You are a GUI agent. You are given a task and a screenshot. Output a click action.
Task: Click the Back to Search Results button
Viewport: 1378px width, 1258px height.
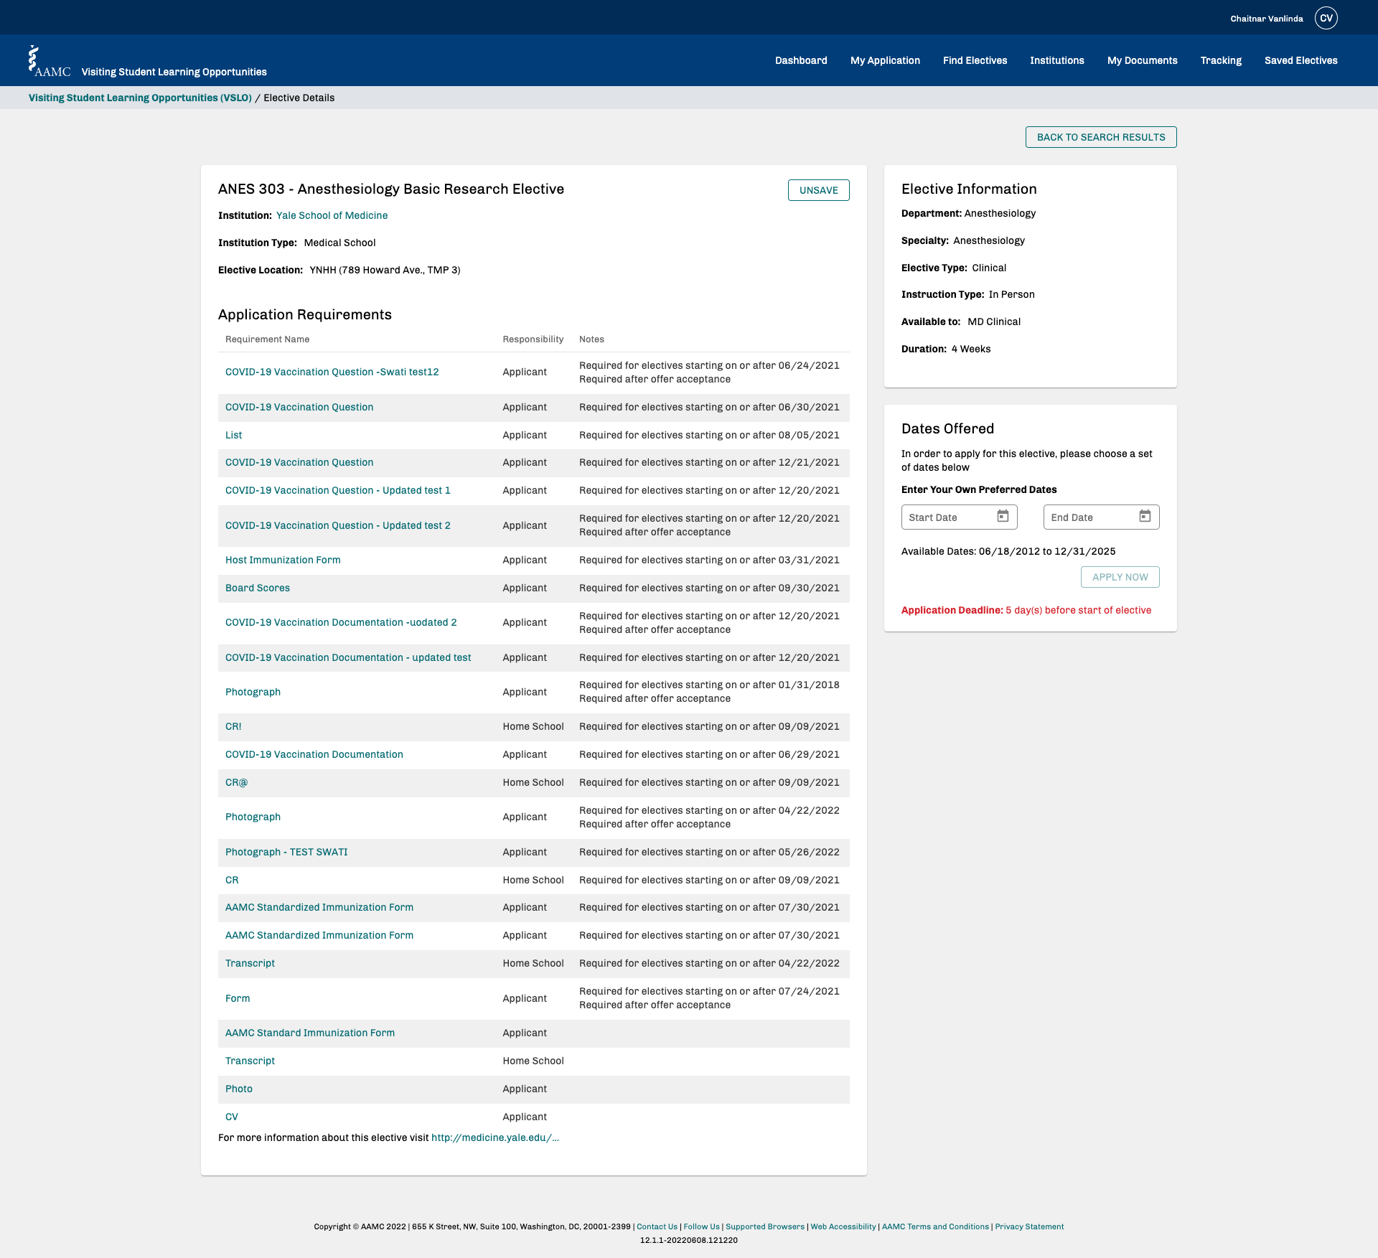coord(1101,137)
